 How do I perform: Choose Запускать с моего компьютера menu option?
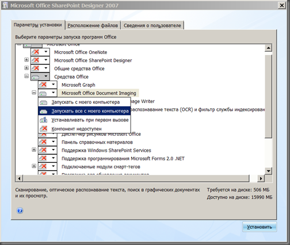click(x=85, y=102)
